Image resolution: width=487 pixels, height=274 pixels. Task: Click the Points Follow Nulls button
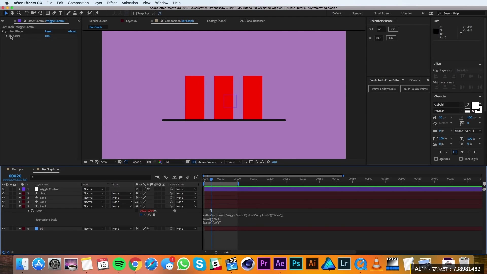click(x=384, y=89)
